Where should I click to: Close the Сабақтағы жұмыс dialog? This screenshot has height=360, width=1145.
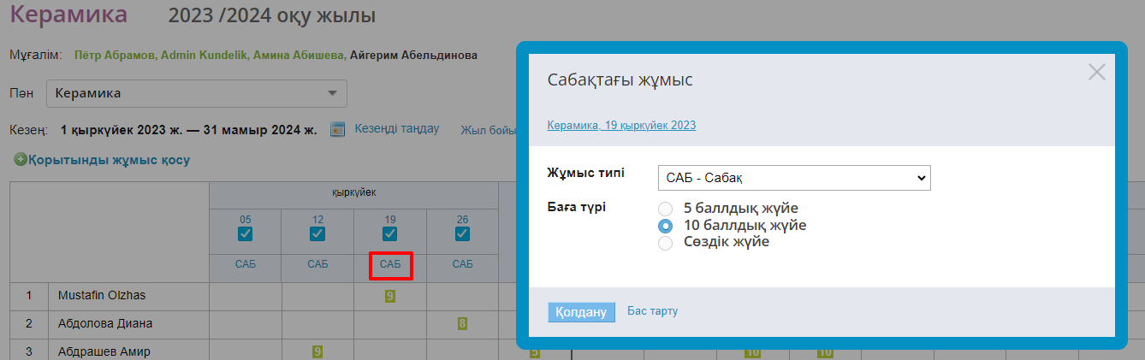(1096, 72)
